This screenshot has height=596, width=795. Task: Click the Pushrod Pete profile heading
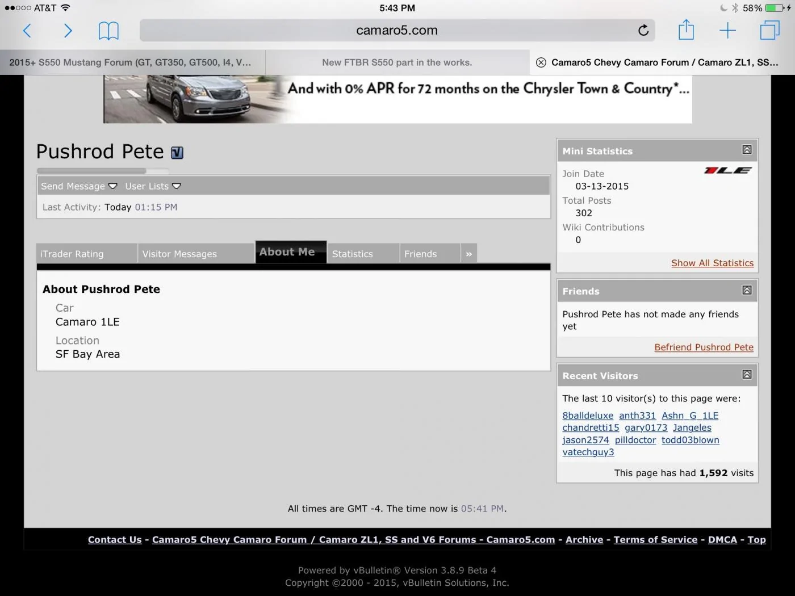pyautogui.click(x=100, y=152)
